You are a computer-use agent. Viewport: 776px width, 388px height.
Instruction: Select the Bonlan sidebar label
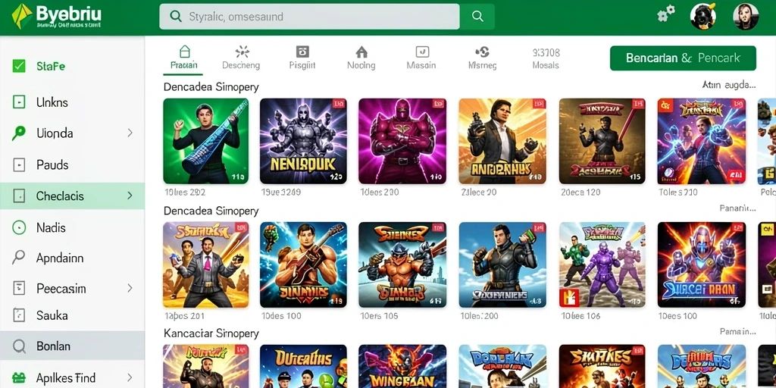(x=54, y=346)
